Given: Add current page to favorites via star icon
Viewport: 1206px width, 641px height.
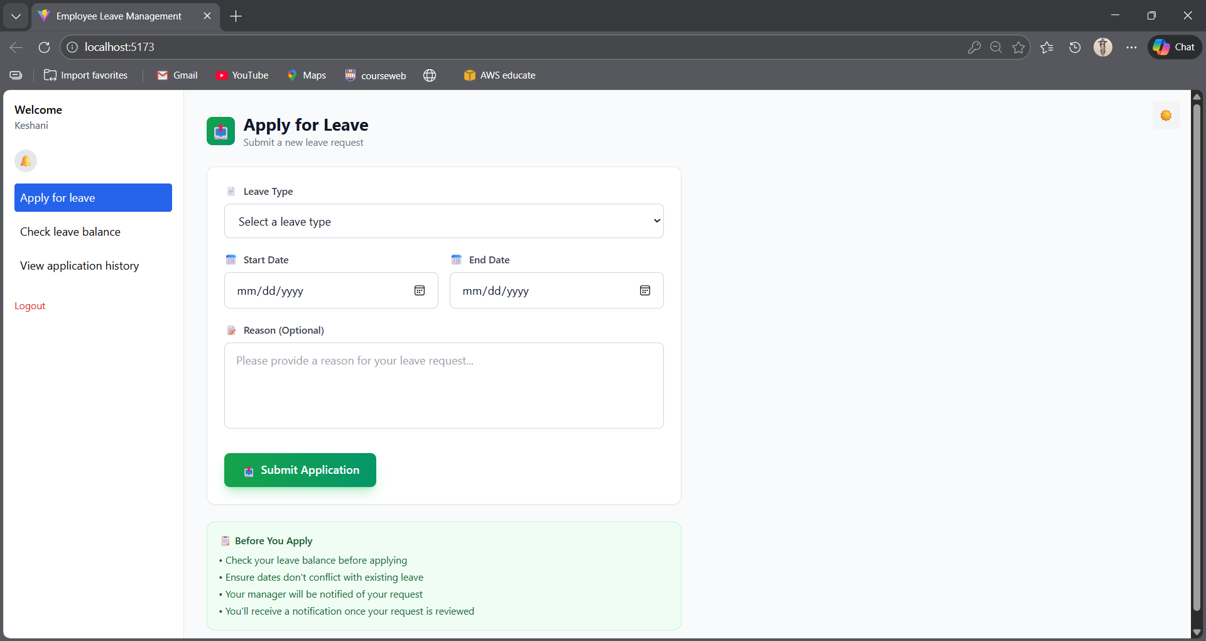Looking at the screenshot, I should pos(1018,47).
